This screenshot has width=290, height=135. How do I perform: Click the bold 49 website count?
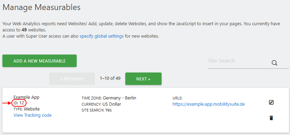(24, 30)
